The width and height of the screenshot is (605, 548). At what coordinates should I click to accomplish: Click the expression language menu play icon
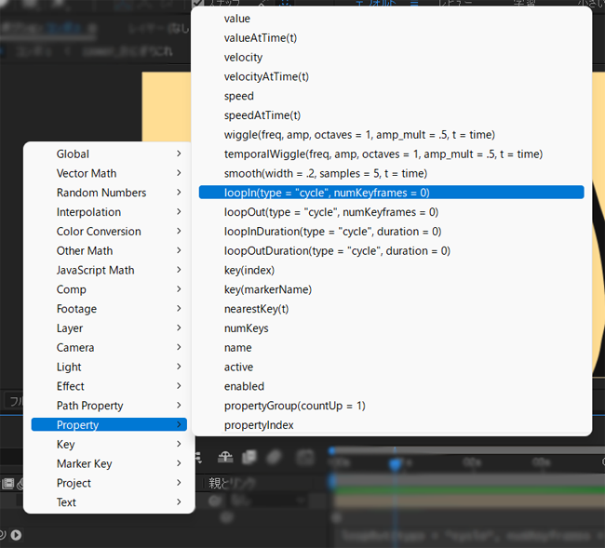[16, 535]
